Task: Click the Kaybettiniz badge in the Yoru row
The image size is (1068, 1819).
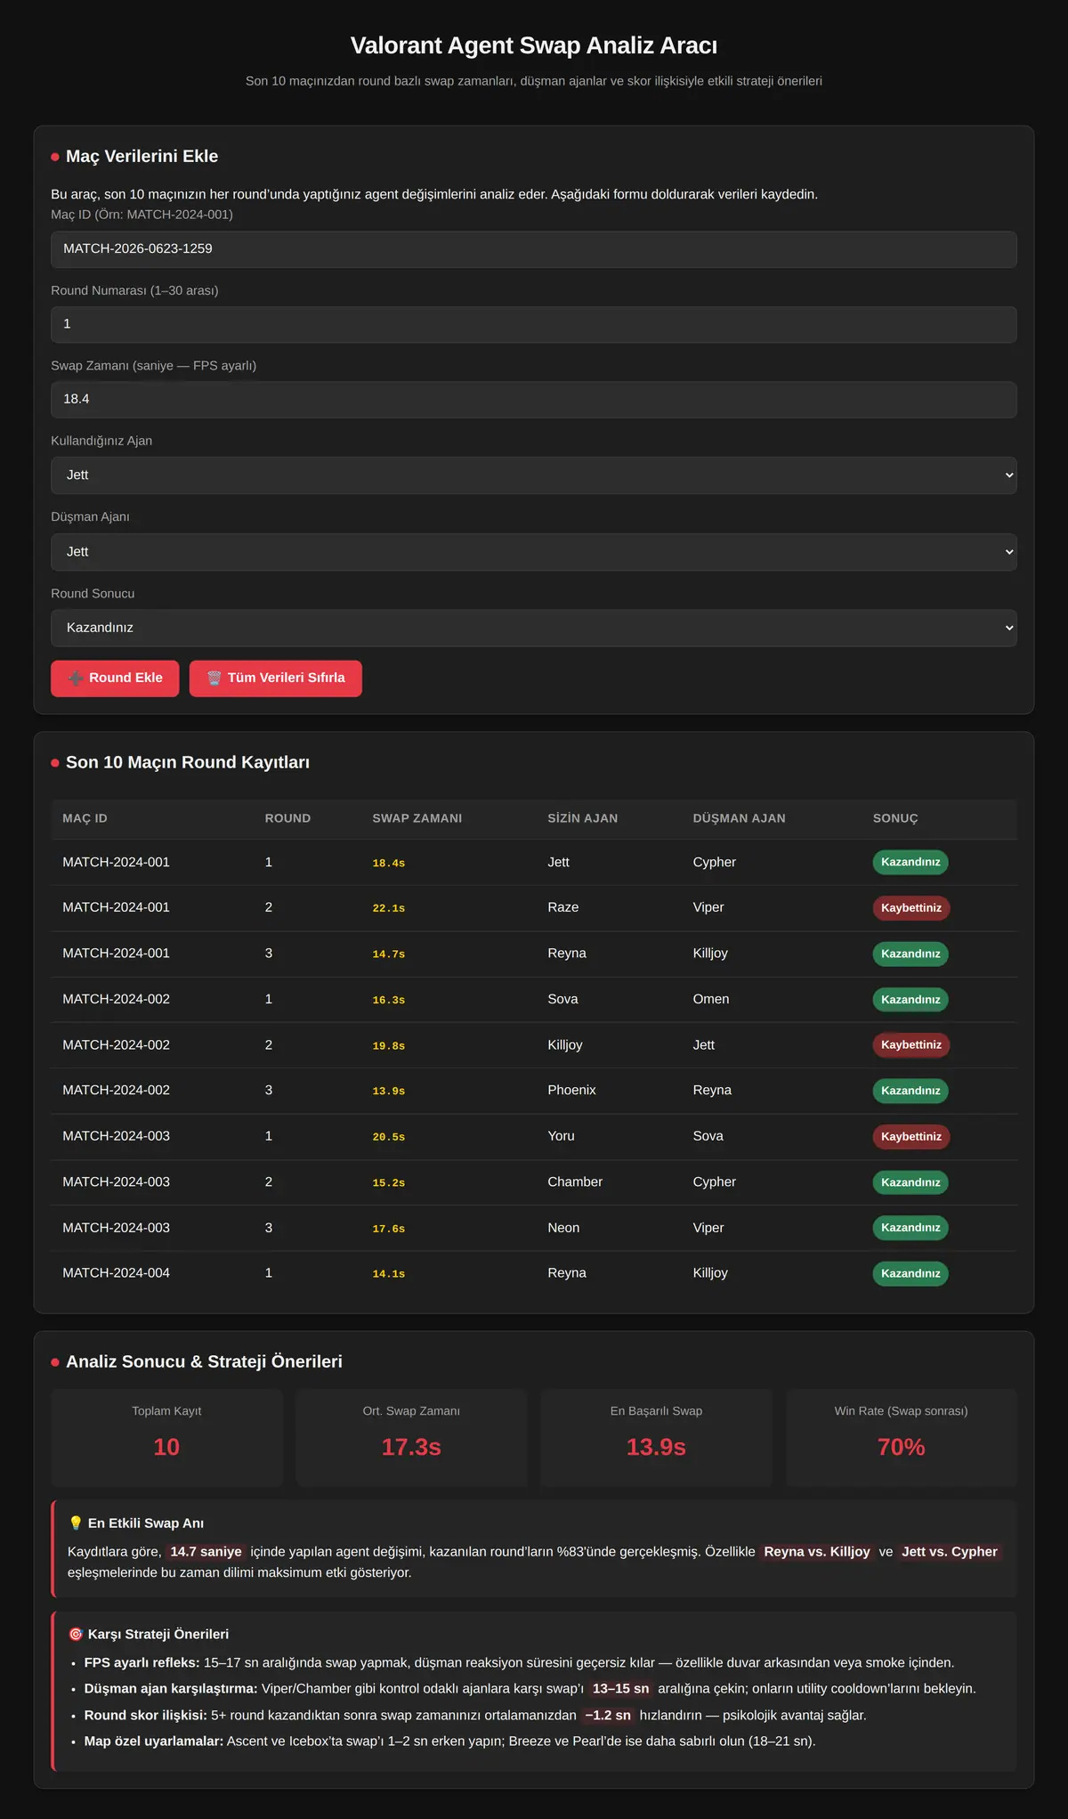Action: coord(911,1137)
